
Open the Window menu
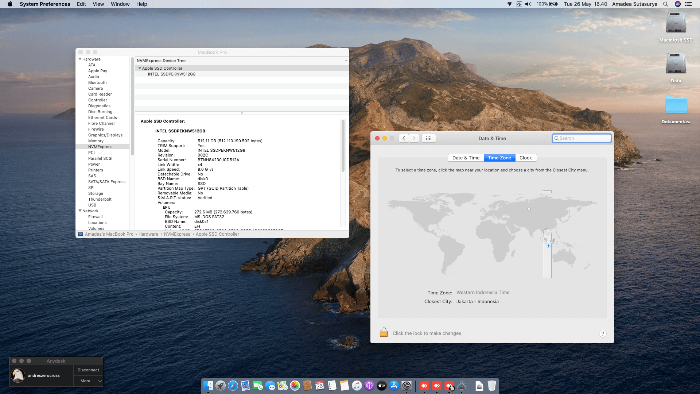pos(120,4)
